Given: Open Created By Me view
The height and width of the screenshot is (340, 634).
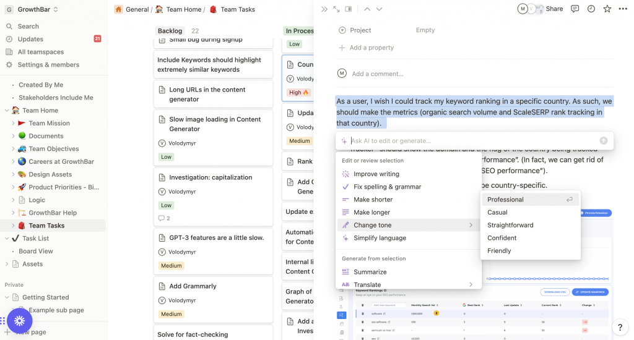Looking at the screenshot, I should click(41, 85).
